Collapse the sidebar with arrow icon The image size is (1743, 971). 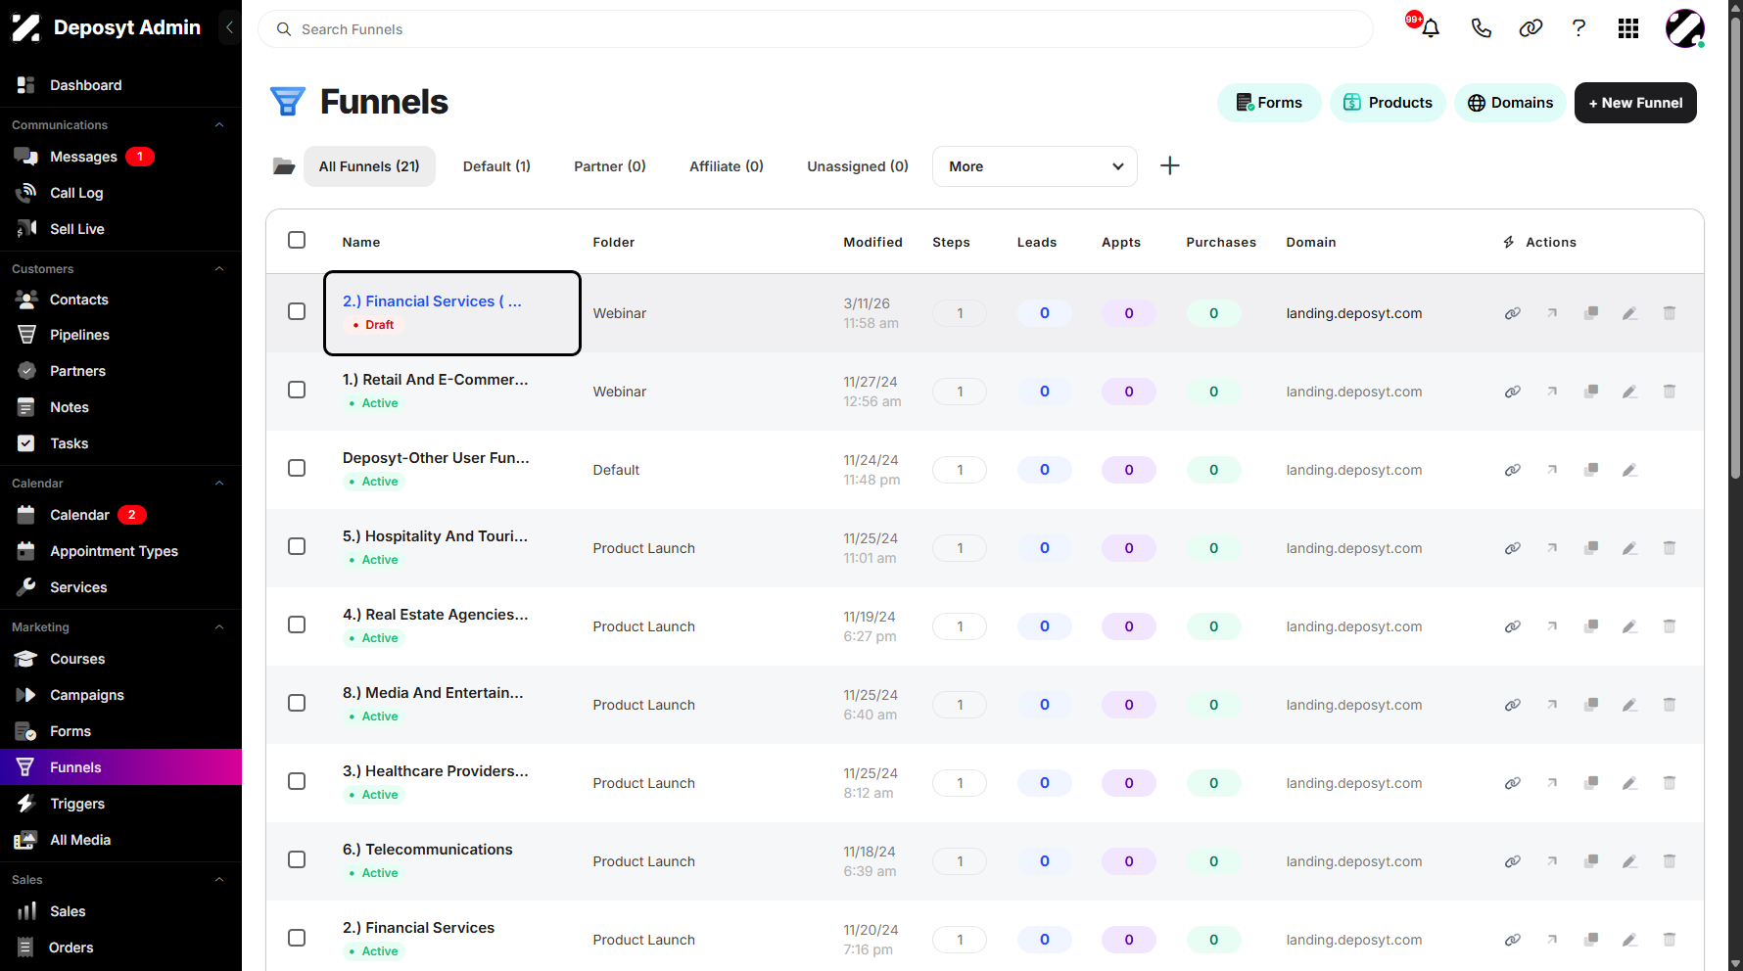(x=229, y=27)
